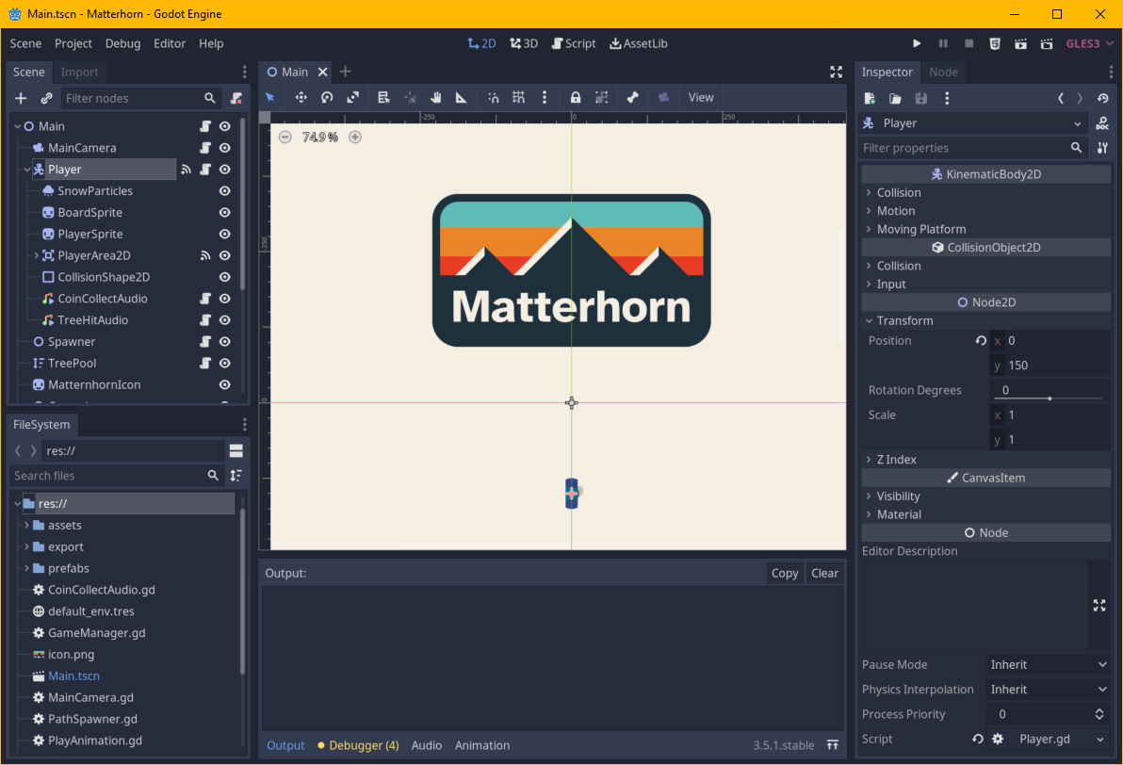
Task: Lock the selected node with lock icon
Action: (575, 97)
